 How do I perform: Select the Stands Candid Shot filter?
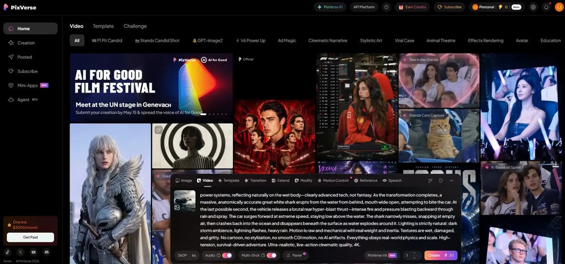(157, 40)
